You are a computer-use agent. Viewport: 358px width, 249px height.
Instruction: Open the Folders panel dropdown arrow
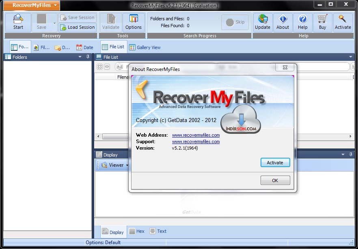[80, 56]
